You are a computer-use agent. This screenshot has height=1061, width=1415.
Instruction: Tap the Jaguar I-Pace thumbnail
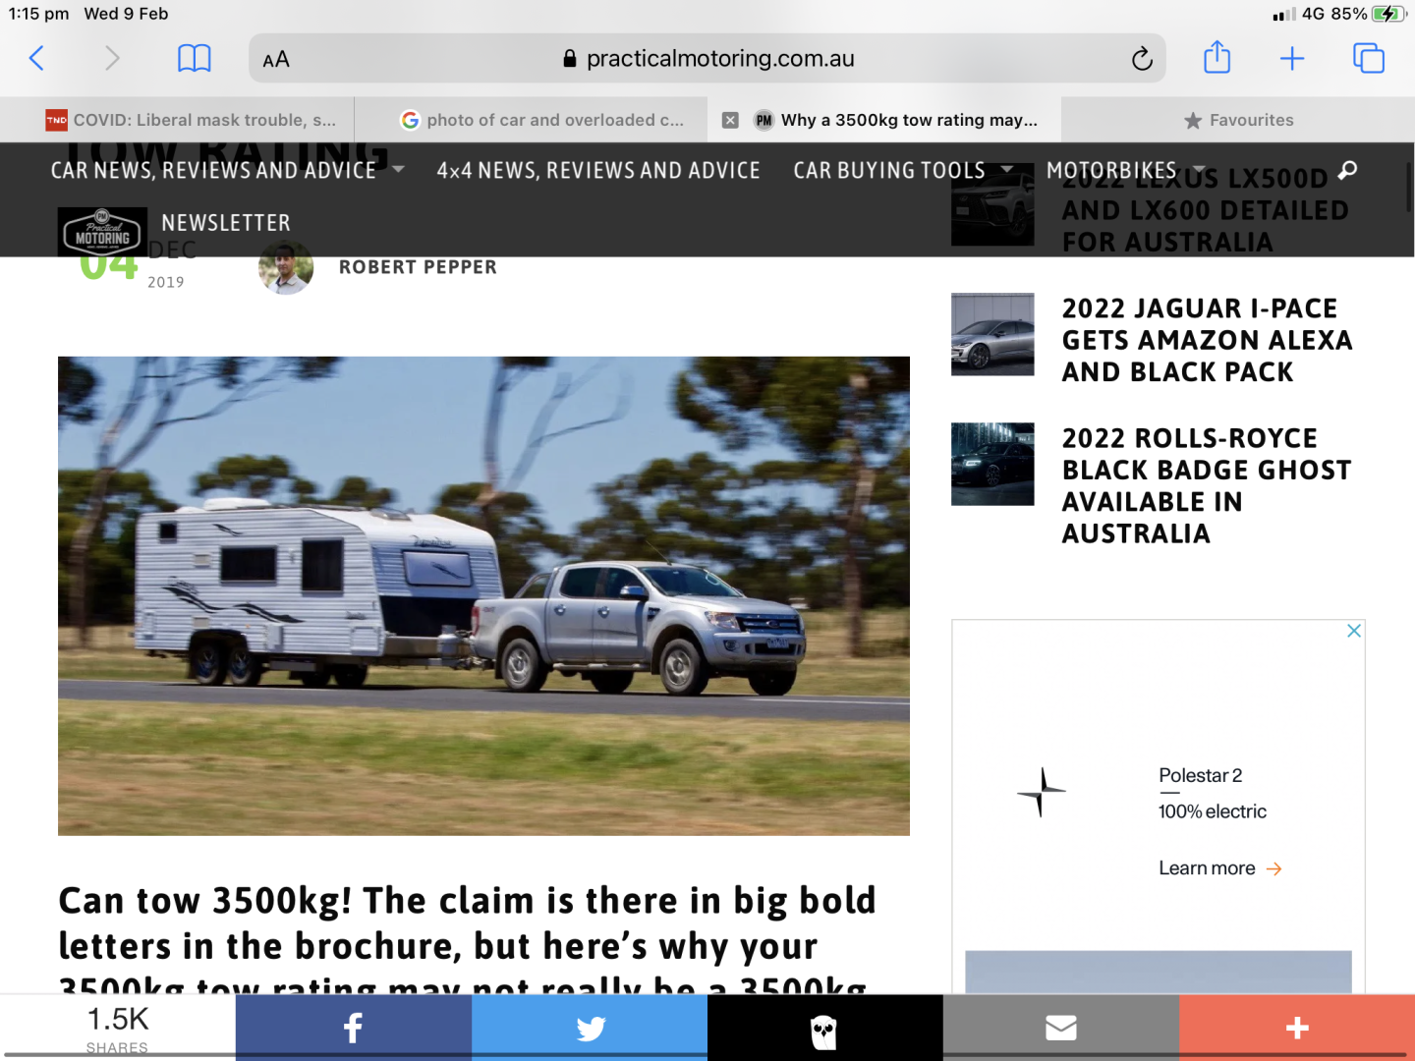[992, 334]
